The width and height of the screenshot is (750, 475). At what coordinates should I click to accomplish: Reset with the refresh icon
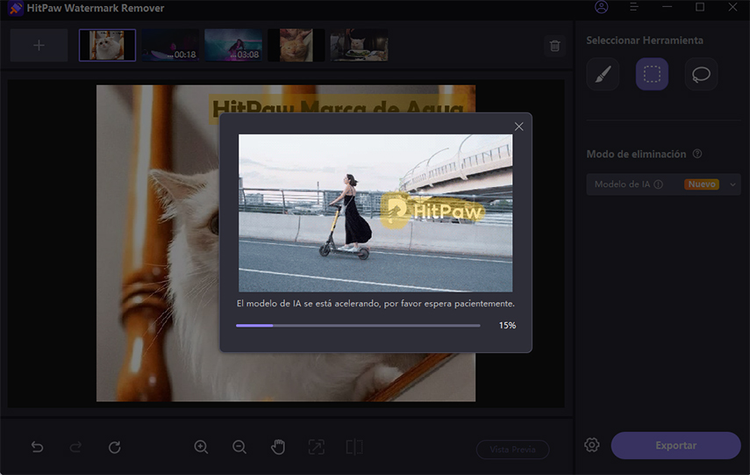[x=114, y=447]
